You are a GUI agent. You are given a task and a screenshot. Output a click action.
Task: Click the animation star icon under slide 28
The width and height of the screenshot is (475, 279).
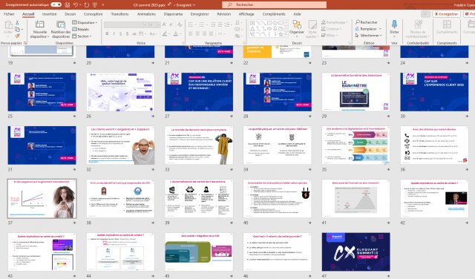click(x=310, y=116)
